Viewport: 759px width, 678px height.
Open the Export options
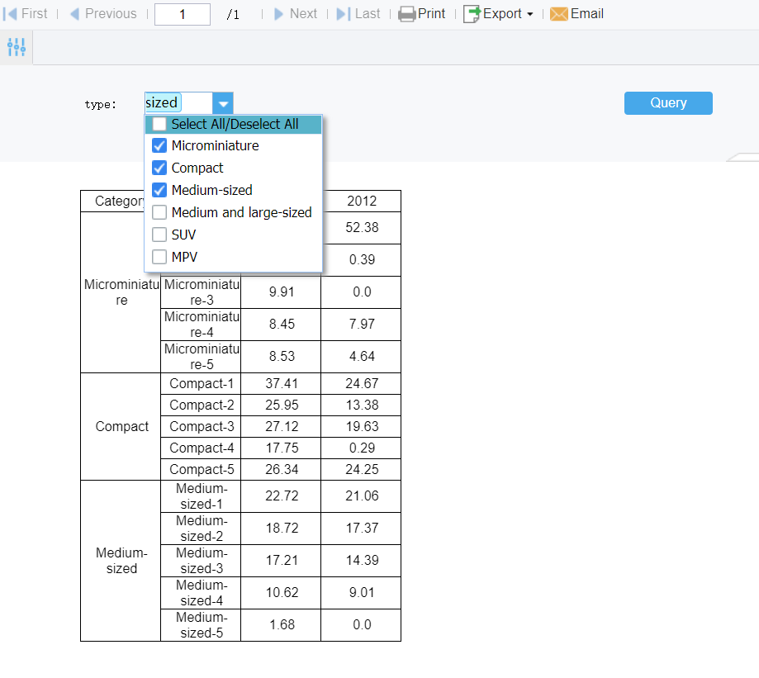(x=497, y=13)
